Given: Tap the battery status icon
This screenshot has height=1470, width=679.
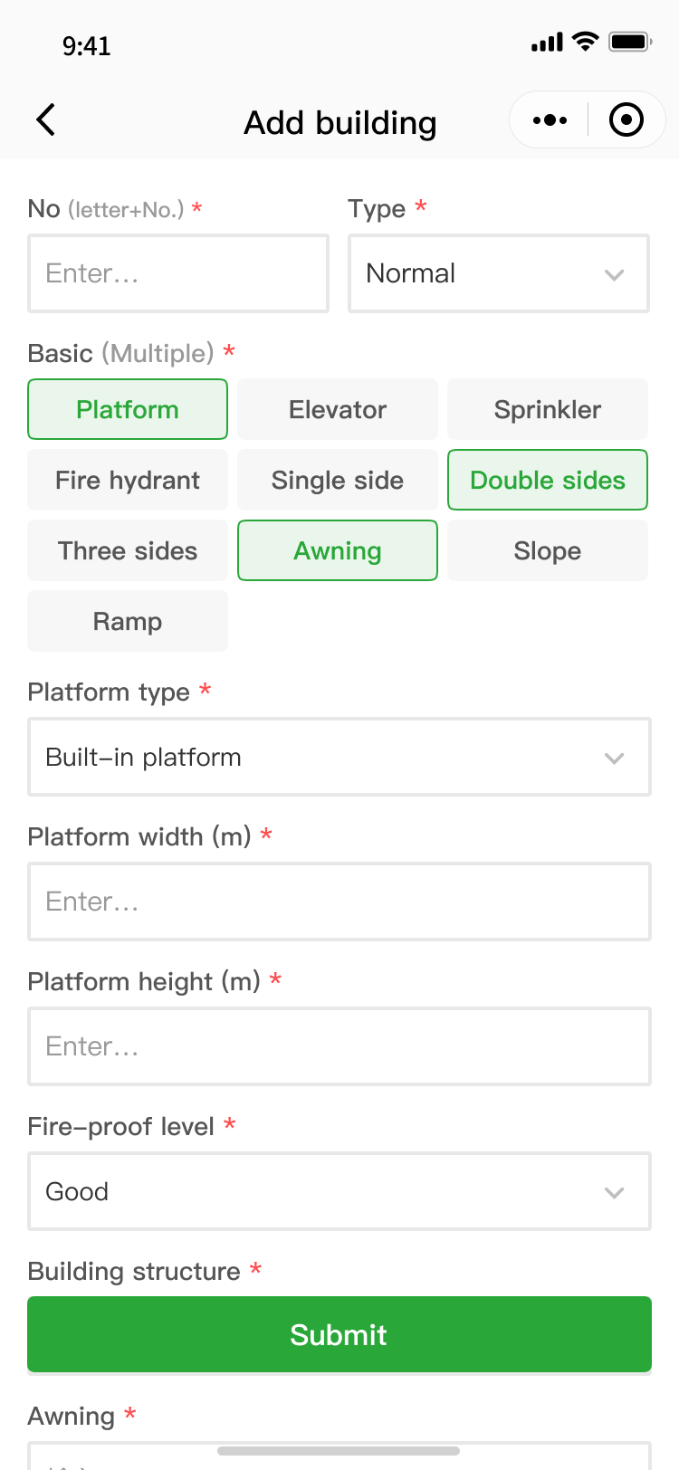Looking at the screenshot, I should [x=630, y=42].
